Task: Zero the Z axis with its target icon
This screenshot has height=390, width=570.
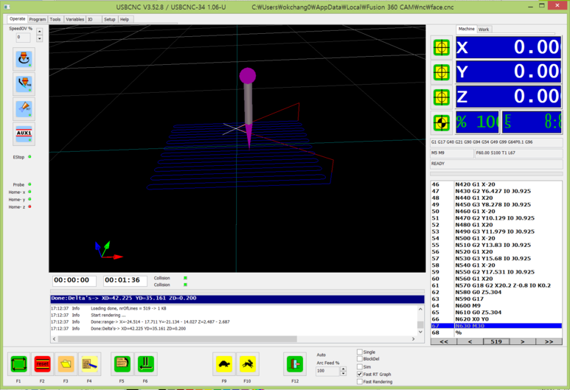Action: click(441, 97)
